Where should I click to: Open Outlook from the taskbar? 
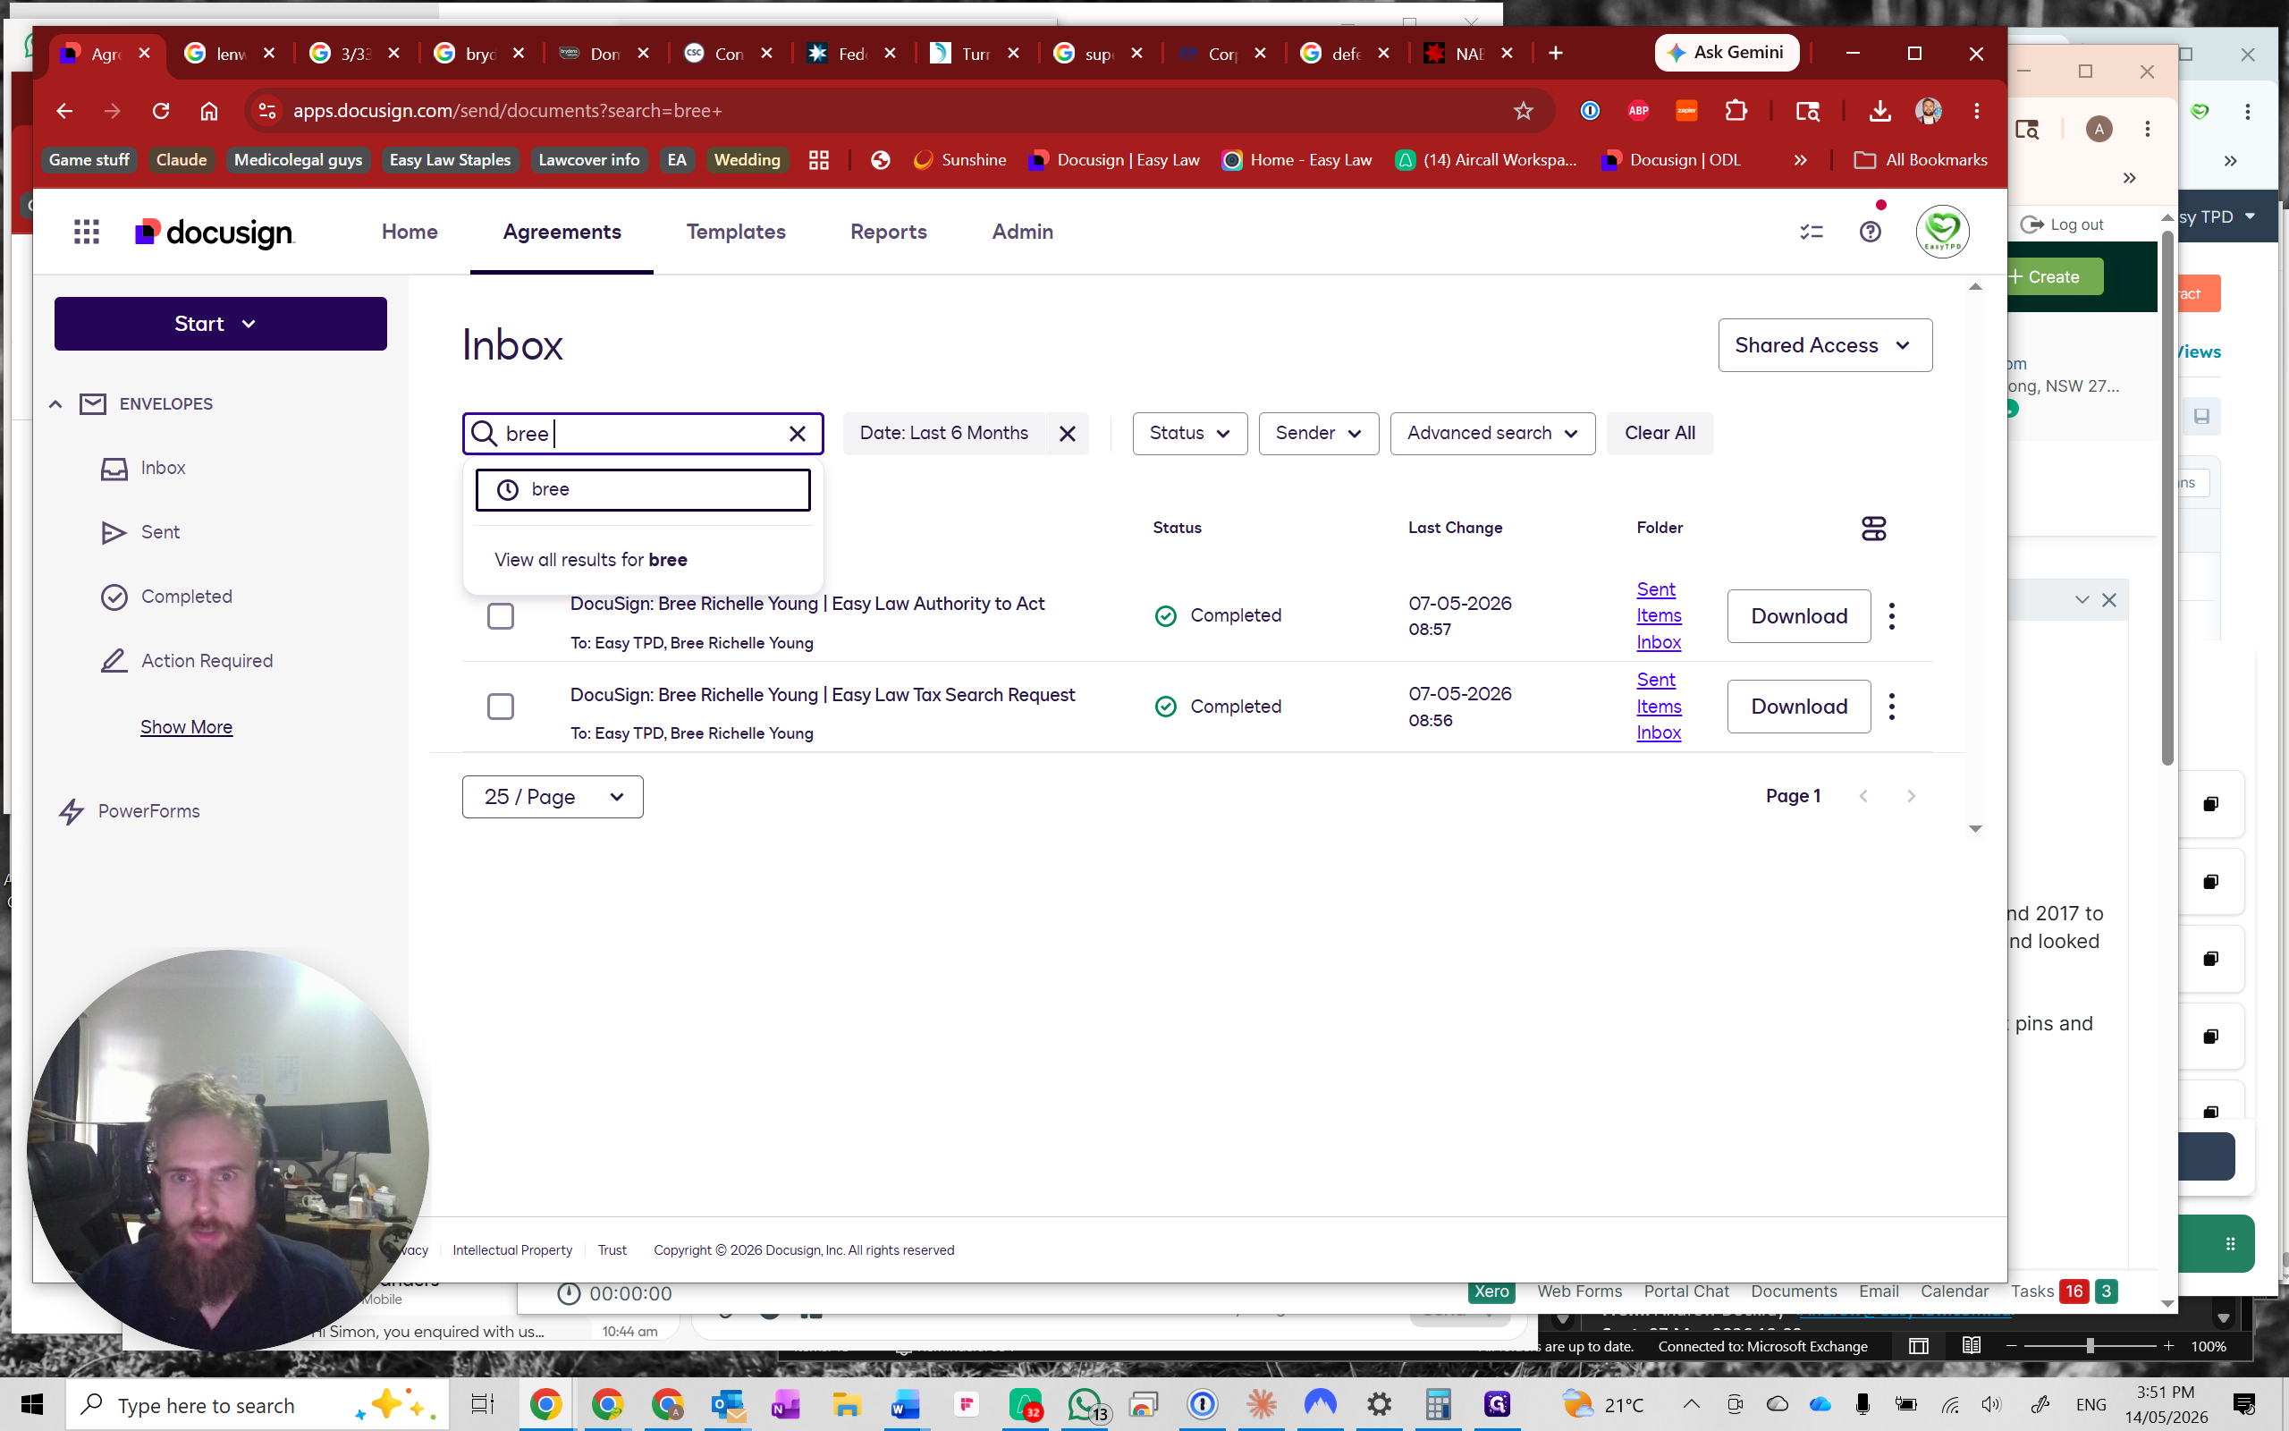pyautogui.click(x=727, y=1404)
